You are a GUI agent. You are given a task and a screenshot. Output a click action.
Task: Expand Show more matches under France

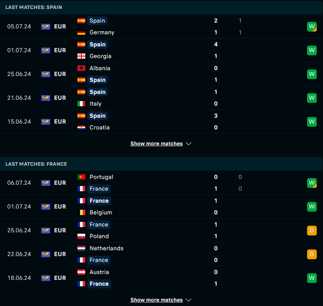156,300
